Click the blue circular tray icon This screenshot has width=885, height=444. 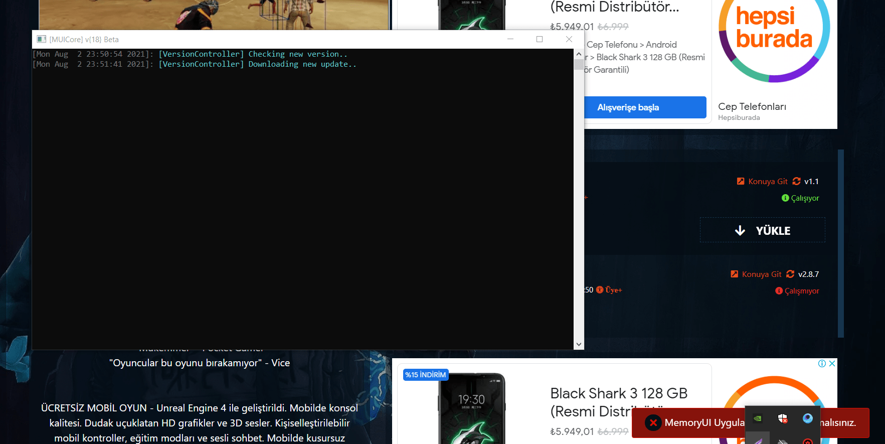click(807, 418)
